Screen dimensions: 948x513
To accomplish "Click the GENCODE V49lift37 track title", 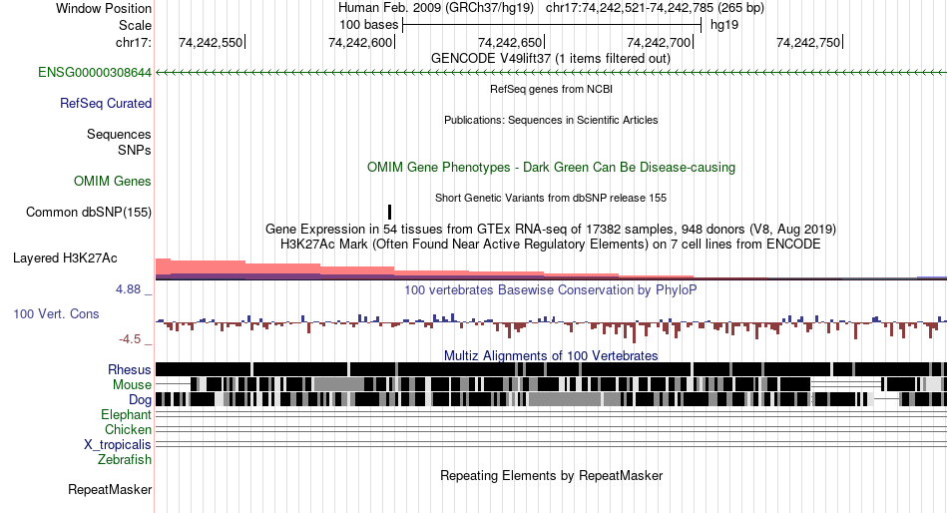I will tap(551, 59).
